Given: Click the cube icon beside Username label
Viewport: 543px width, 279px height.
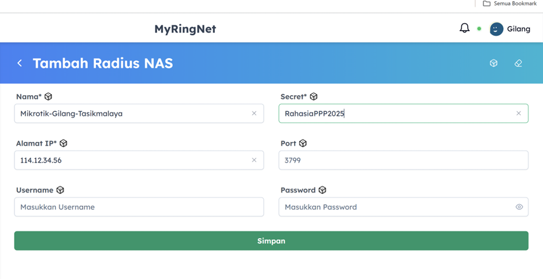Looking at the screenshot, I should pyautogui.click(x=60, y=190).
